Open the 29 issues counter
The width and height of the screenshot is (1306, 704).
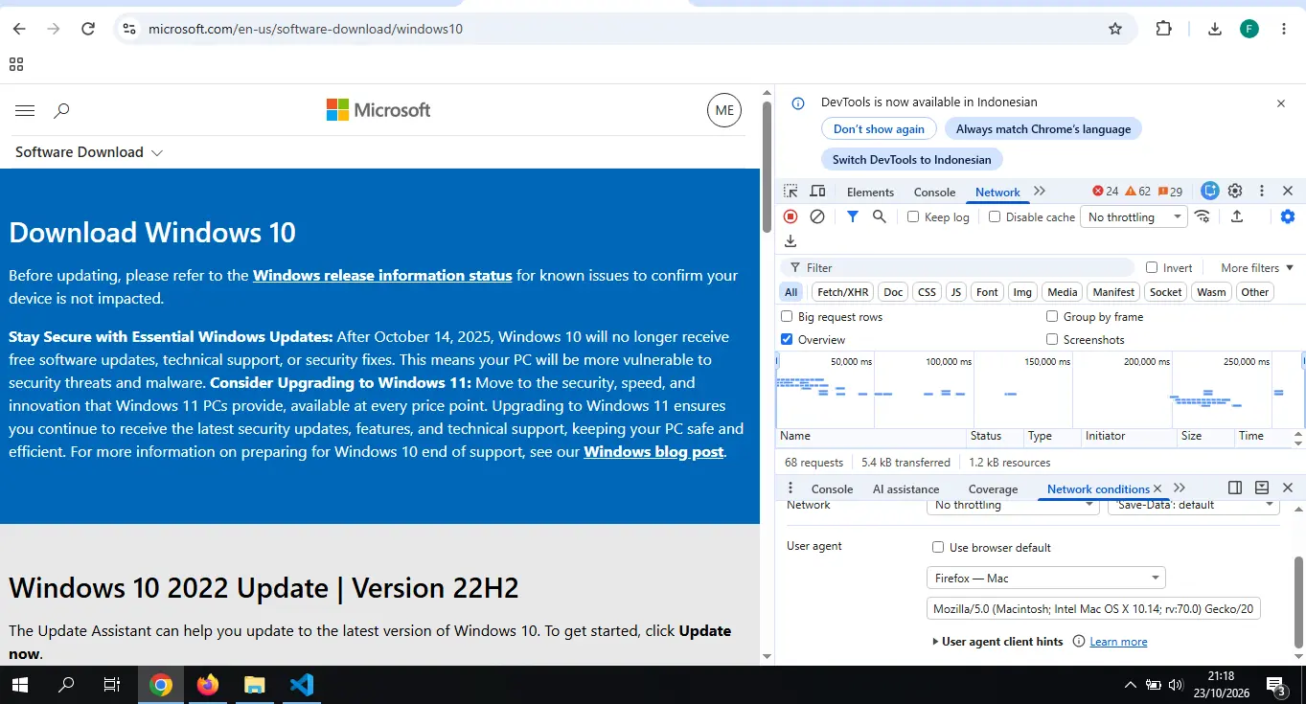point(1170,192)
